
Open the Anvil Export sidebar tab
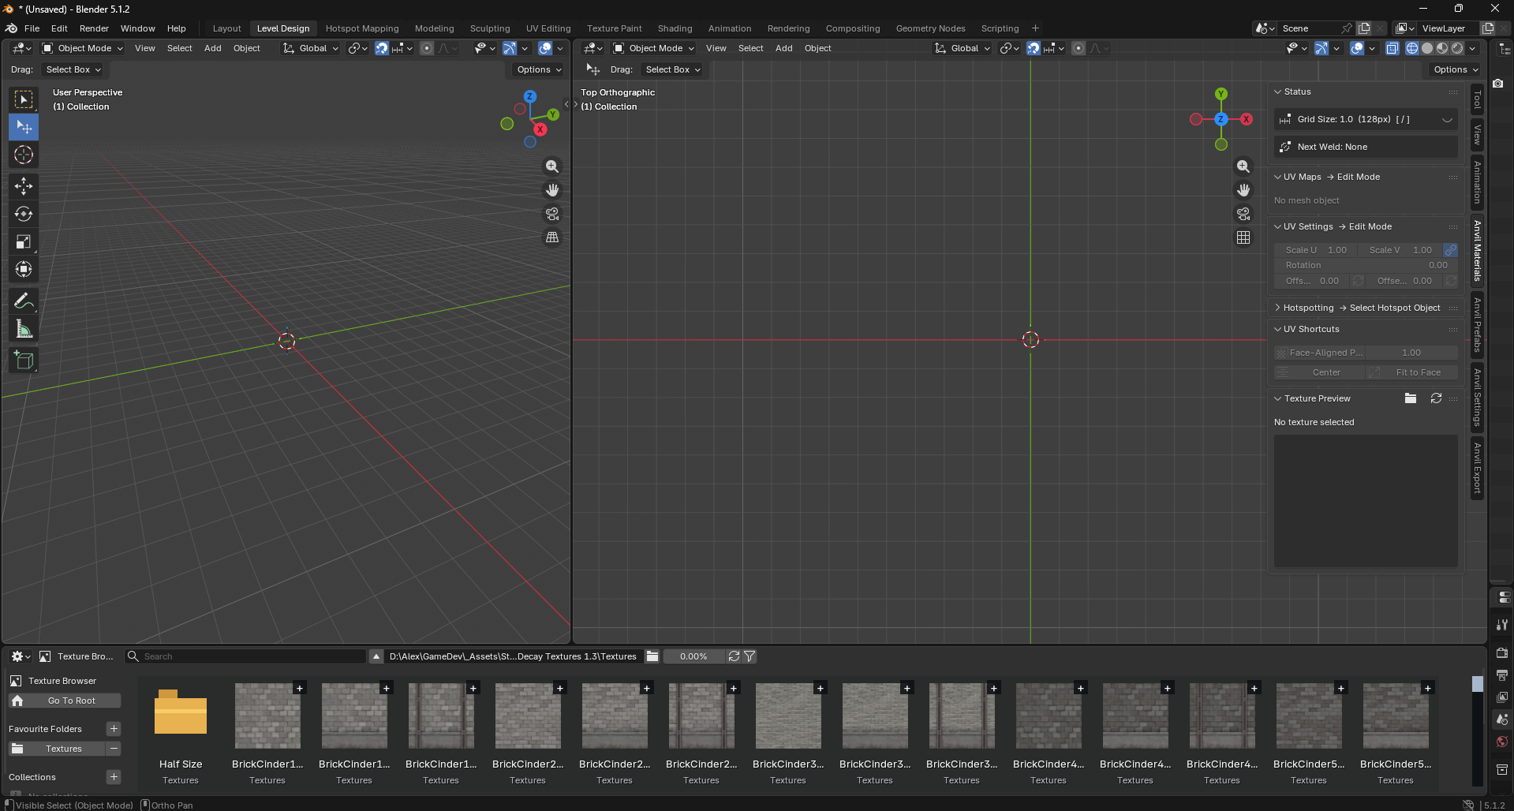(x=1478, y=468)
